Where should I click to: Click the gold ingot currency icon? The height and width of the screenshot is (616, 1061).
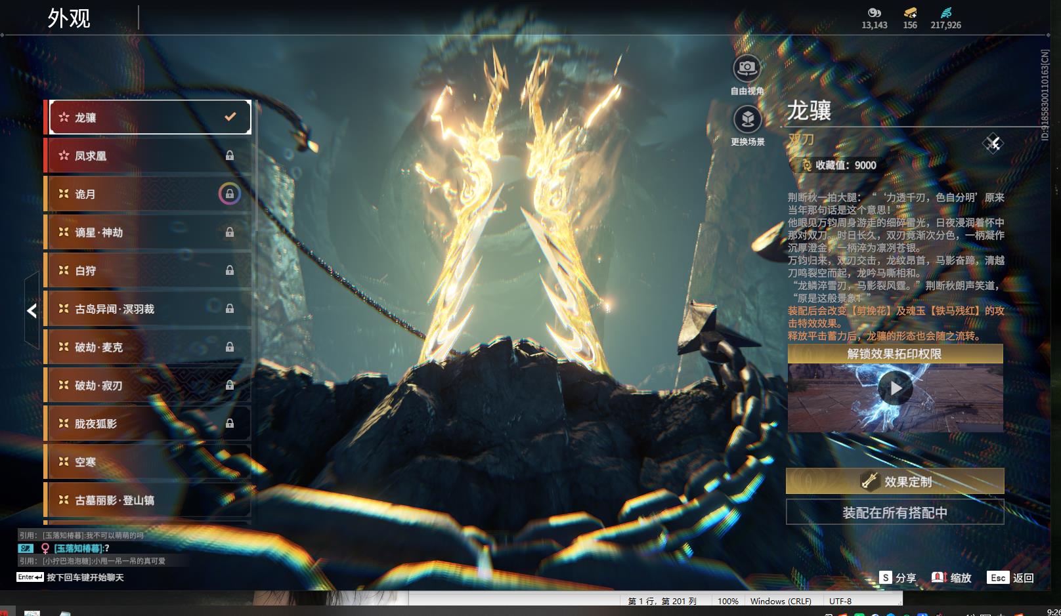pos(910,12)
